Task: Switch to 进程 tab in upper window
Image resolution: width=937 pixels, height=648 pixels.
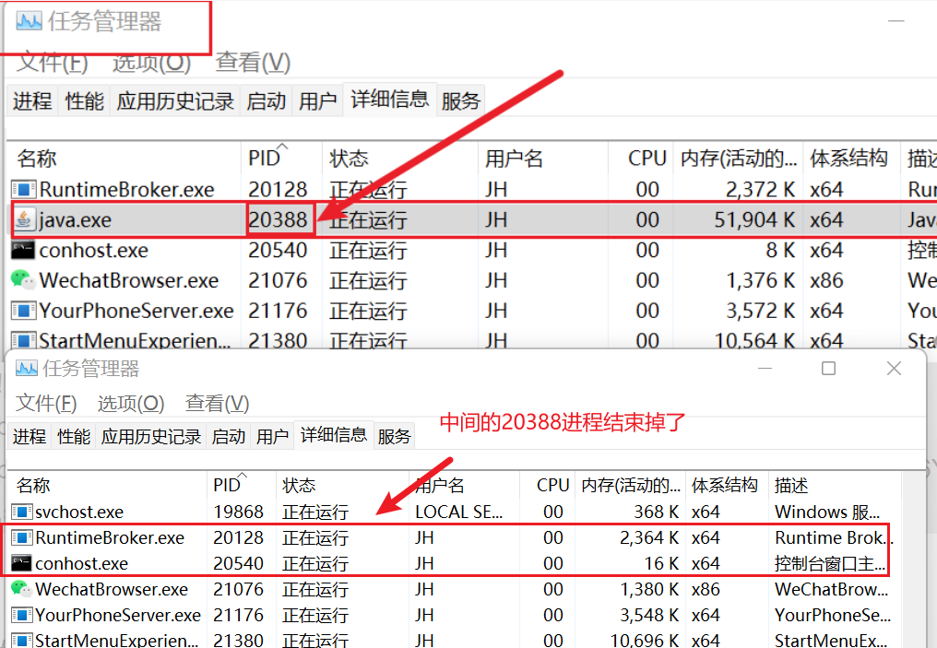Action: click(x=32, y=100)
